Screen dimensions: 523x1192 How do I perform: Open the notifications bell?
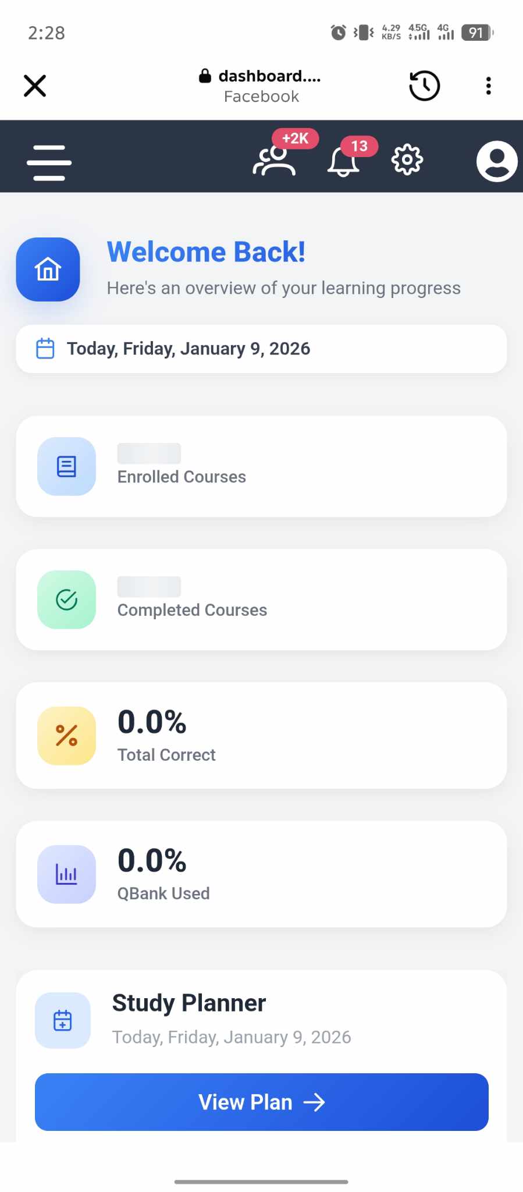coord(343,161)
